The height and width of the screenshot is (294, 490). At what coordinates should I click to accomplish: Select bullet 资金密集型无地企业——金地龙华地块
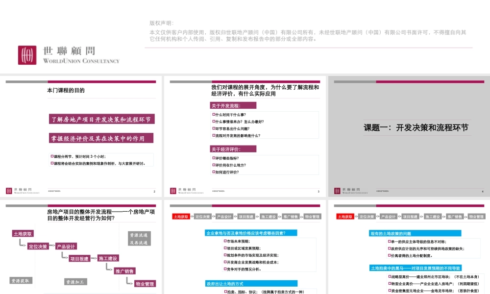click(x=434, y=291)
